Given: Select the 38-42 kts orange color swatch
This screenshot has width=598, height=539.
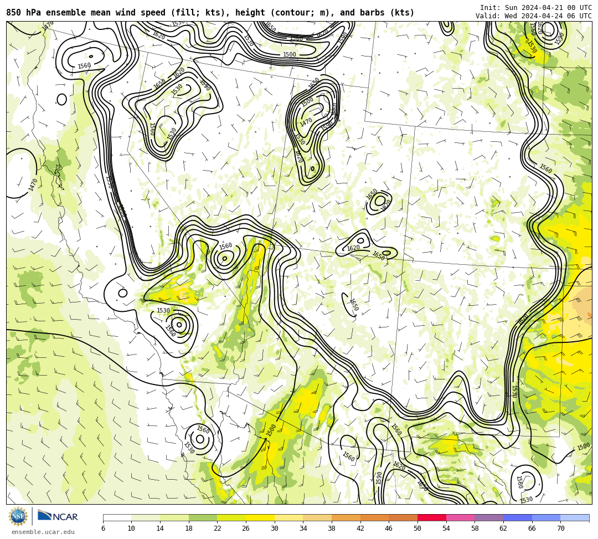Looking at the screenshot, I should pos(346,517).
